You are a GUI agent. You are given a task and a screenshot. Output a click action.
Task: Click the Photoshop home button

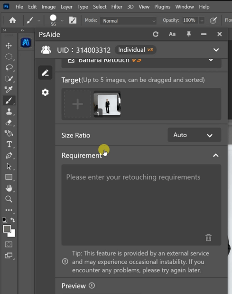(12, 20)
